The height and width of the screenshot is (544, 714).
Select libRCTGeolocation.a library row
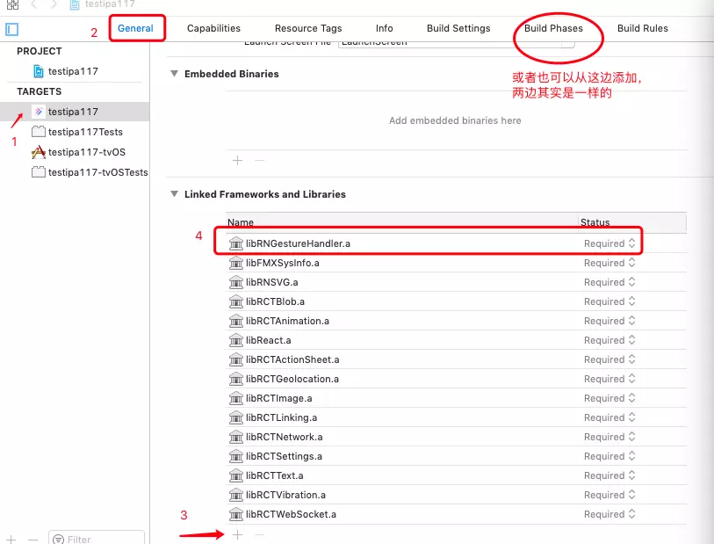coord(456,379)
